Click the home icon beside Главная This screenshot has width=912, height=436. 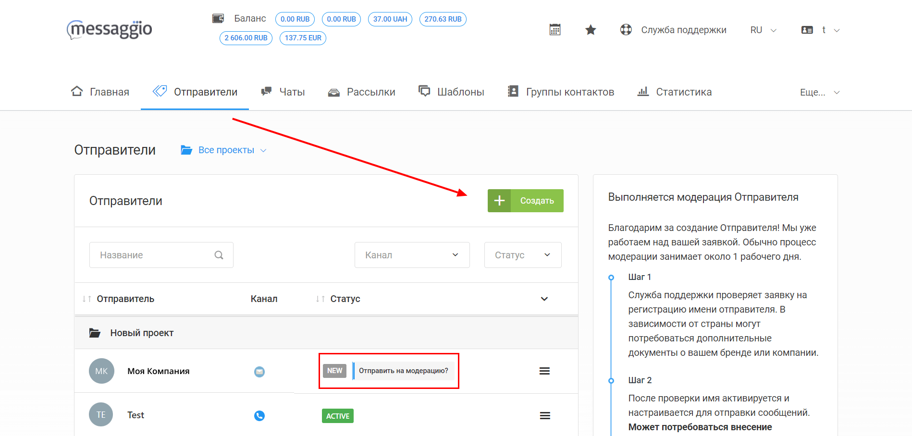coord(77,91)
